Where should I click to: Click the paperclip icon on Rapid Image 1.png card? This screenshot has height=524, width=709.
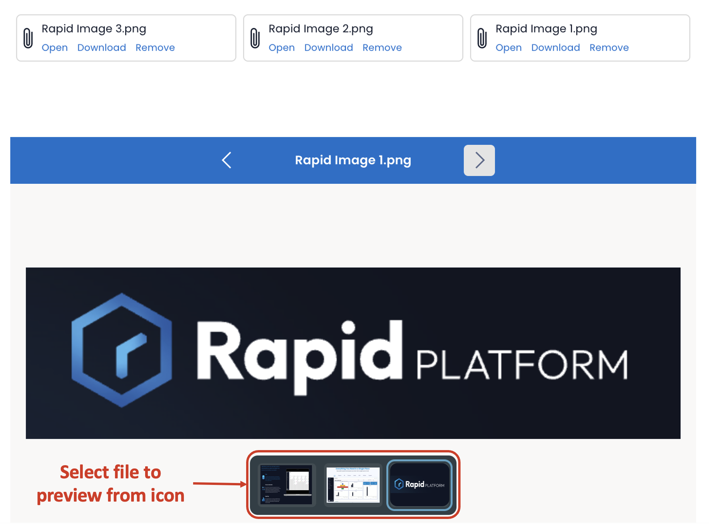[x=481, y=38]
